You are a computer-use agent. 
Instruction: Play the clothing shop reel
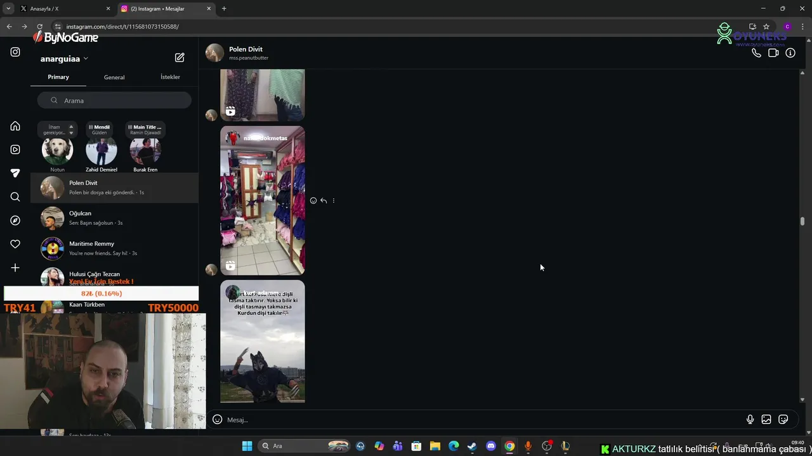[263, 200]
